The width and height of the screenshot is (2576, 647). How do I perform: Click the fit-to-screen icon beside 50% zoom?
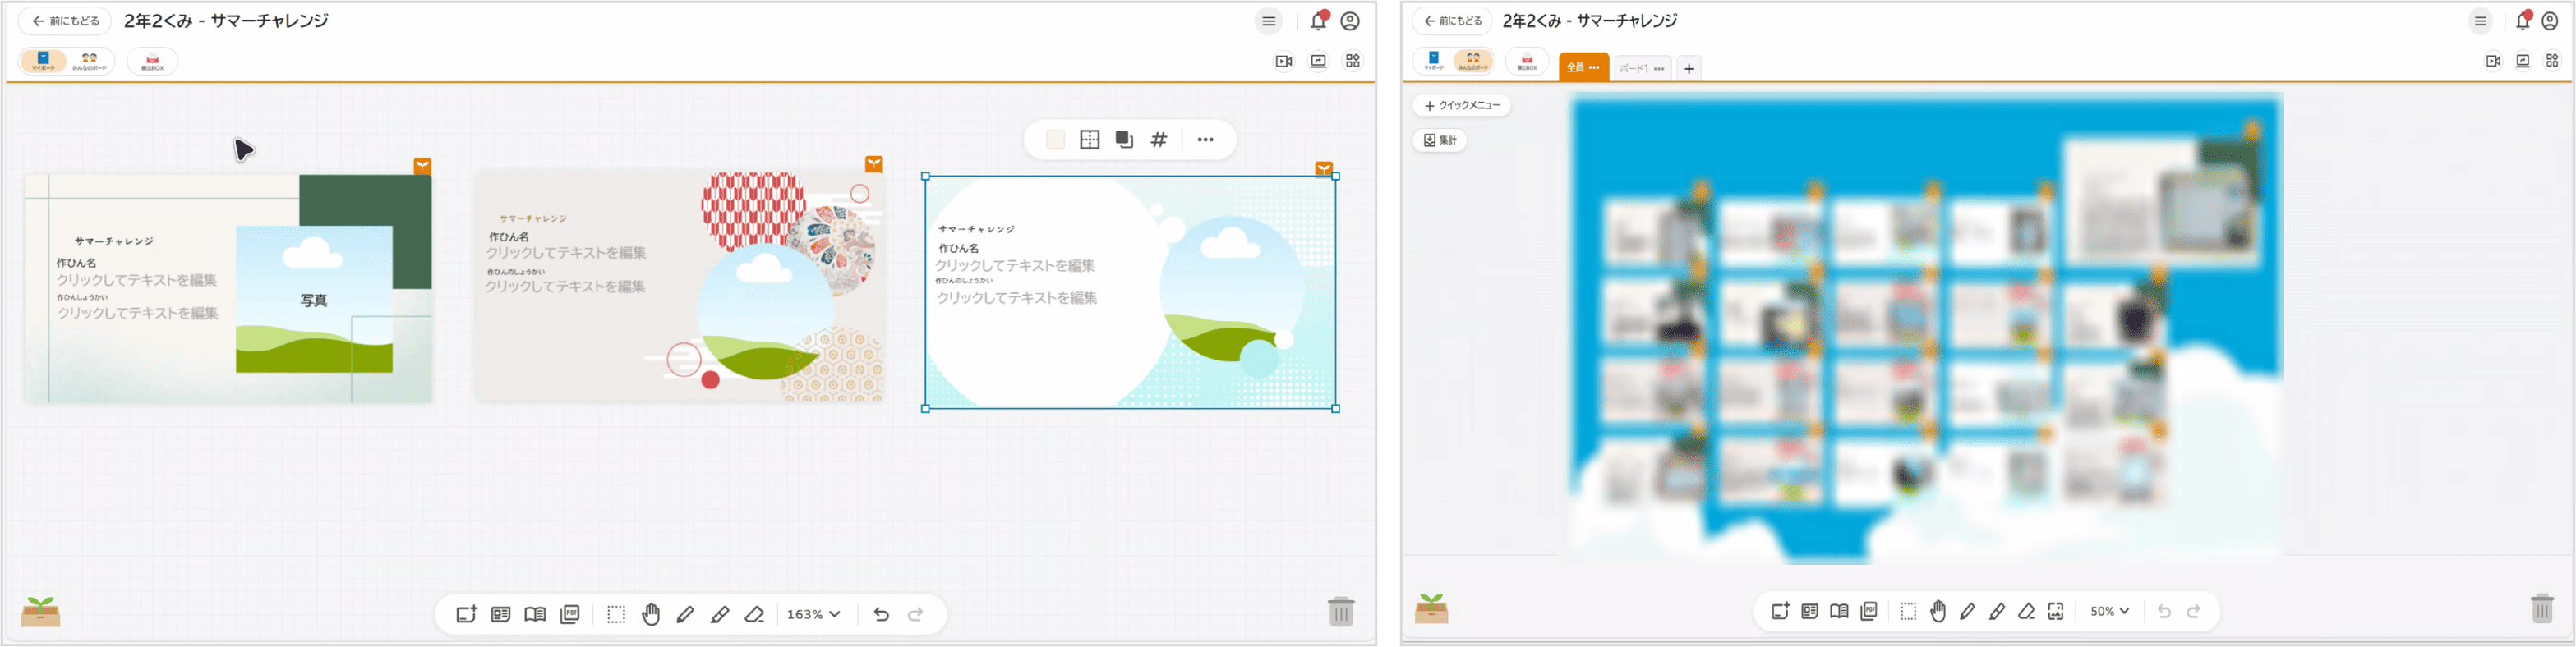tap(2055, 611)
